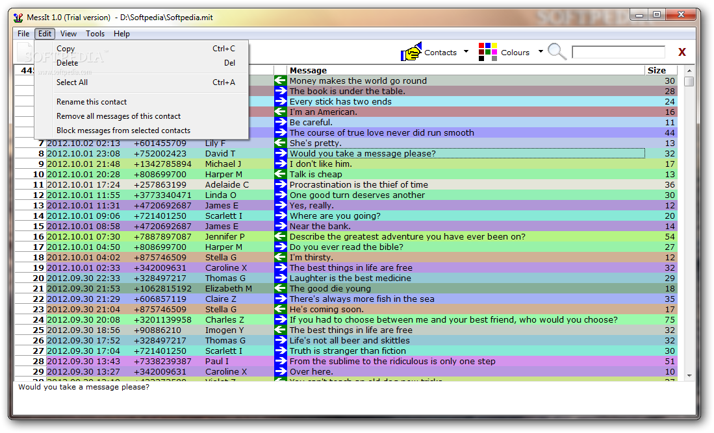Sort by the Size column header
The width and height of the screenshot is (714, 433).
(661, 71)
